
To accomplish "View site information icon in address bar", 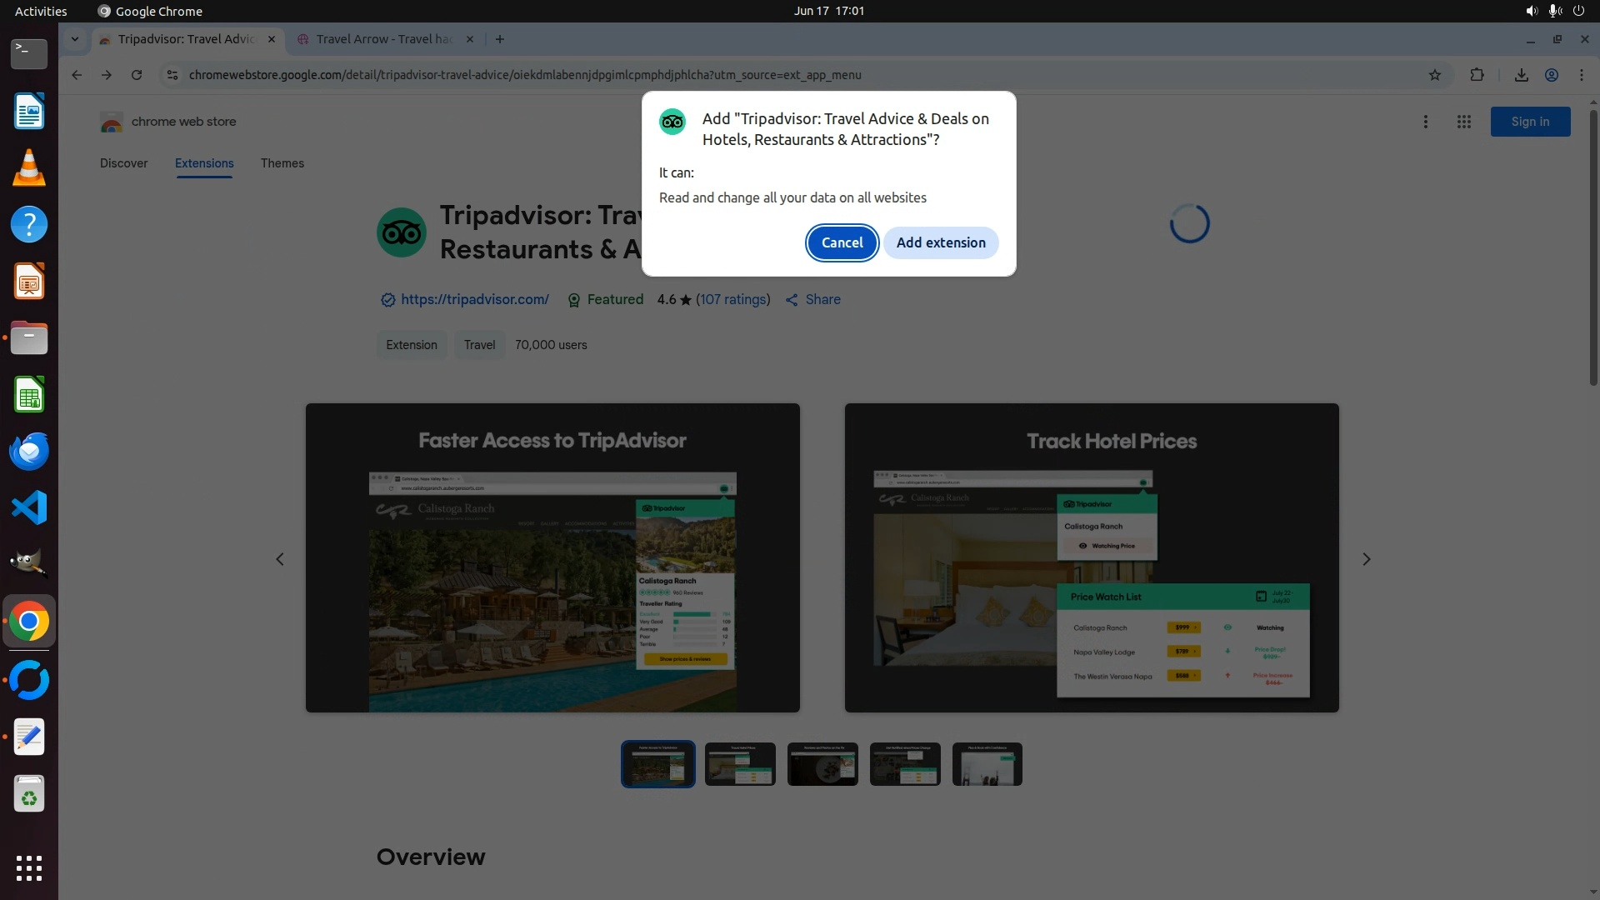I will pos(172,75).
